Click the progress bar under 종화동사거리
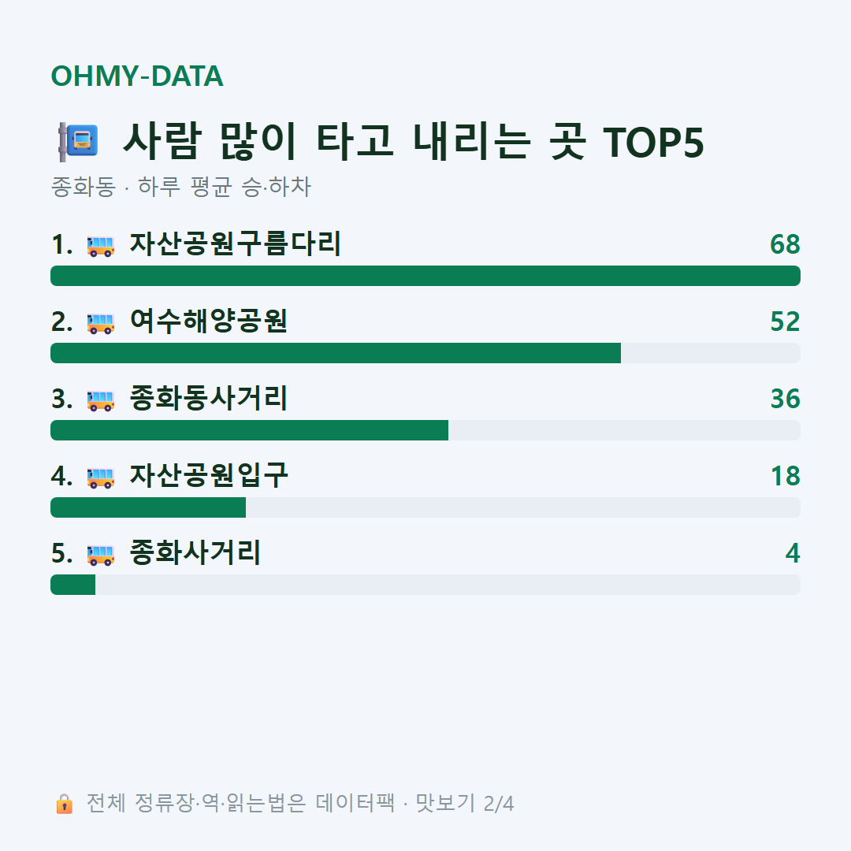851x851 pixels. pyautogui.click(x=425, y=430)
